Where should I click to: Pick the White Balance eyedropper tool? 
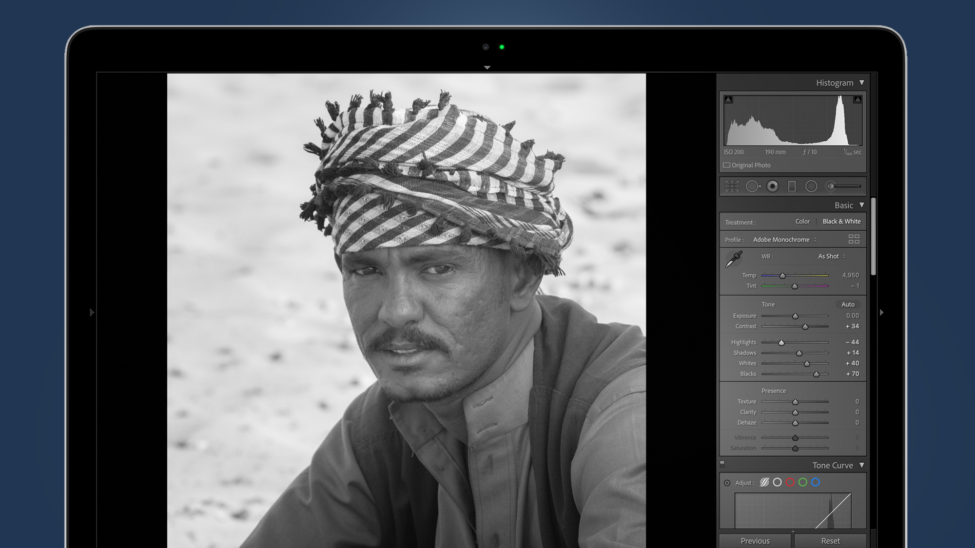point(734,259)
